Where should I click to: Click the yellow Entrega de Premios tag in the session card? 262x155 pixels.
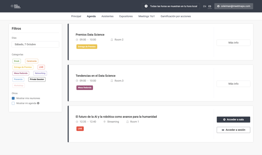tap(87, 47)
